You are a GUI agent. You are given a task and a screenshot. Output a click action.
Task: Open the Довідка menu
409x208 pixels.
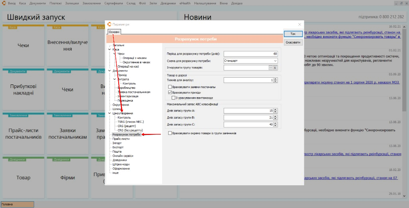click(x=236, y=3)
